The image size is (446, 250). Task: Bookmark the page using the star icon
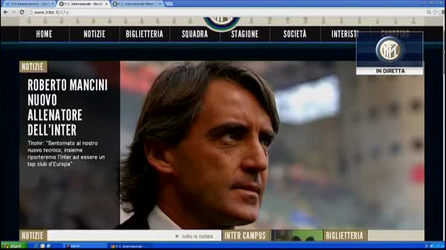click(x=436, y=12)
